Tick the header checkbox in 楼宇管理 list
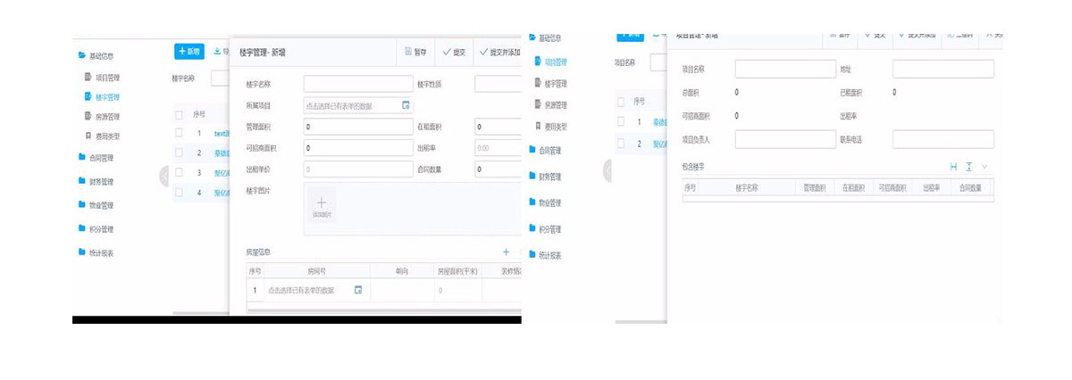The height and width of the screenshot is (380, 1072). pyautogui.click(x=180, y=115)
